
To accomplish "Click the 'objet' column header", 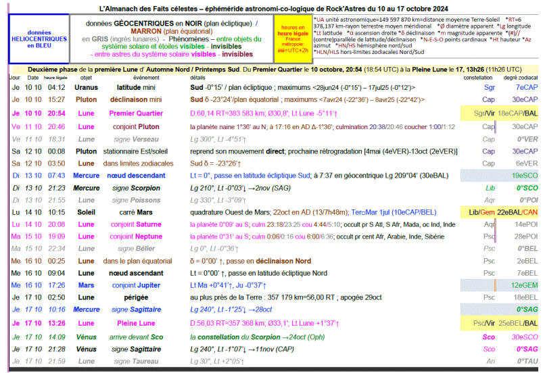I will [x=86, y=78].
